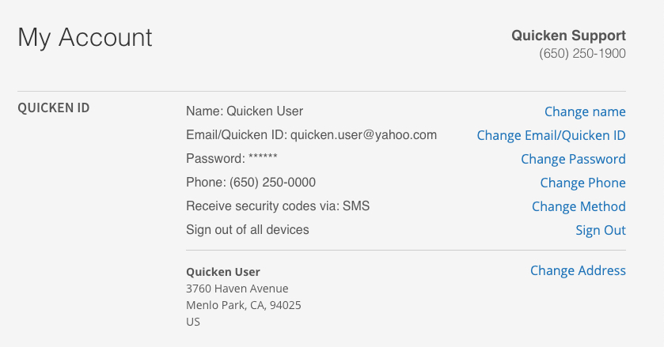The width and height of the screenshot is (664, 347).
Task: Select the Change Password link
Action: (573, 159)
